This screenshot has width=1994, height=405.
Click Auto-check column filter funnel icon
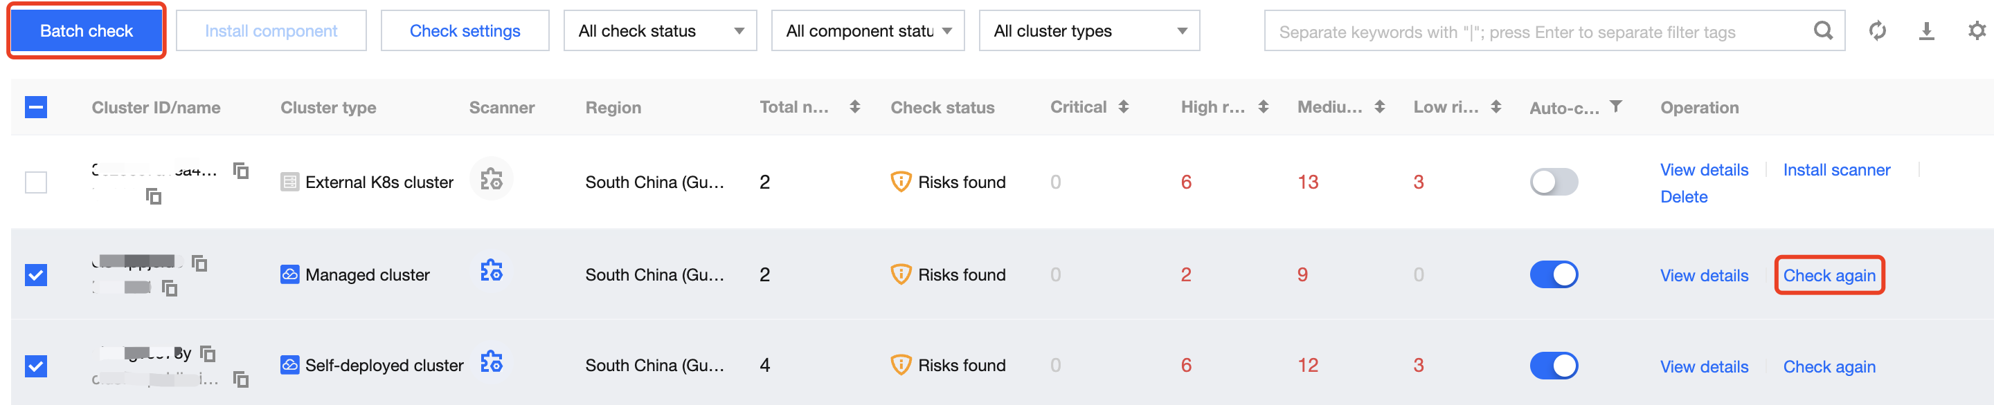[x=1615, y=106]
